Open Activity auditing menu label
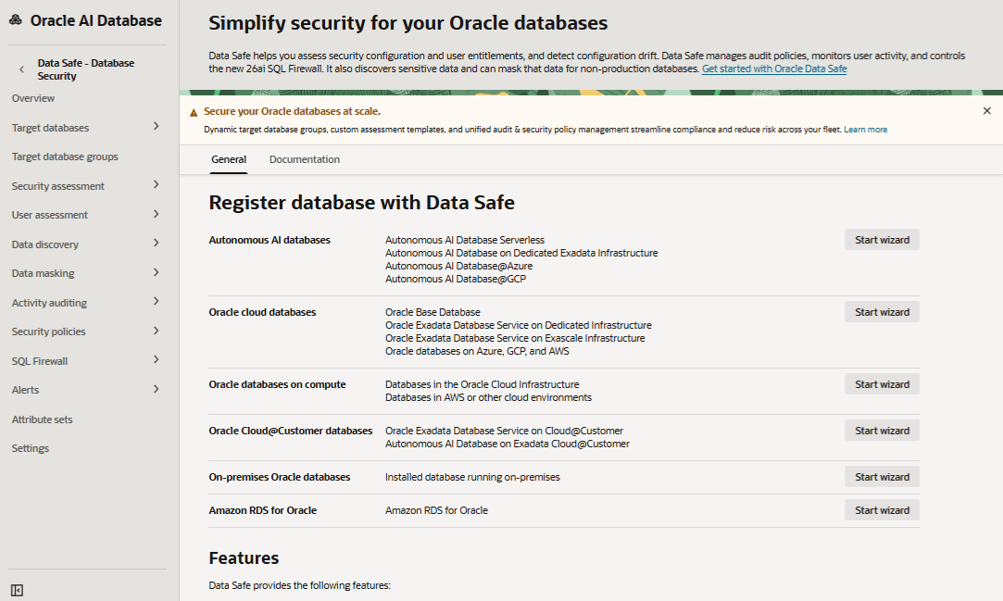 (49, 303)
